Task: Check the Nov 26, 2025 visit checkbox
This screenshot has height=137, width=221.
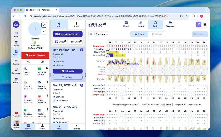Action: [82, 107]
